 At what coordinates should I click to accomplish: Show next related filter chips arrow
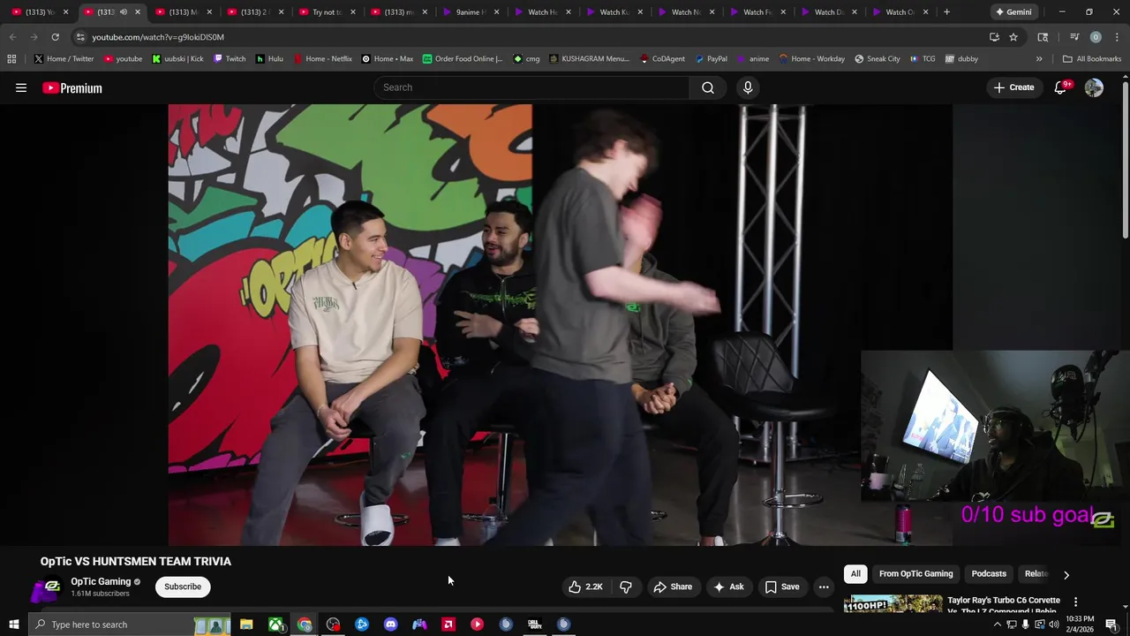[1066, 574]
